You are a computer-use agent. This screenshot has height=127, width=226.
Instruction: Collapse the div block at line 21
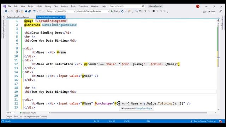(23, 99)
